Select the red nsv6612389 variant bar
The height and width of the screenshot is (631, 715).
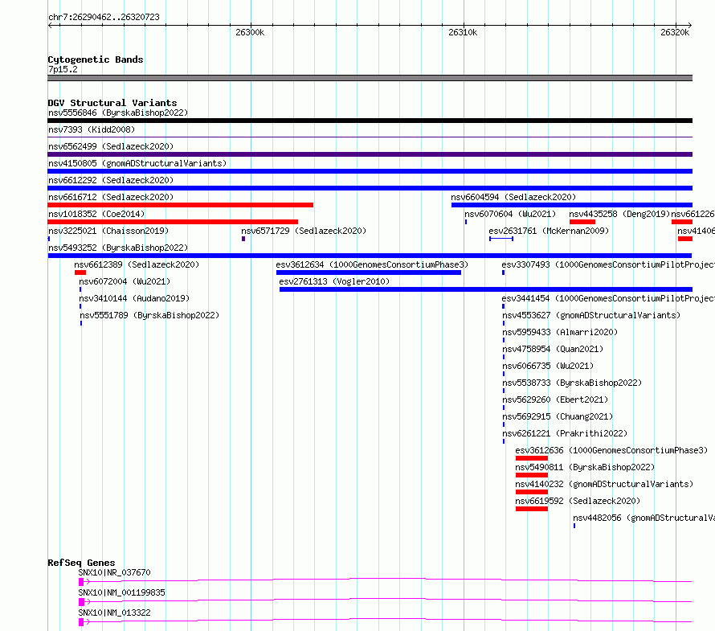(80, 272)
